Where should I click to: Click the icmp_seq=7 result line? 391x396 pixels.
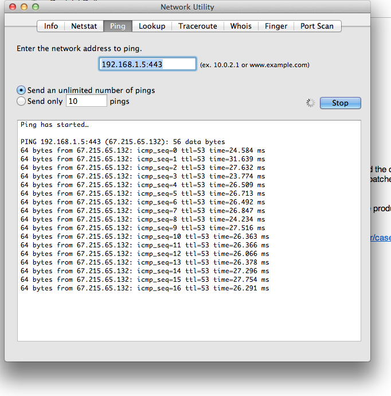tap(143, 211)
